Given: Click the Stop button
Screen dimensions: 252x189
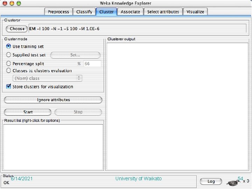Looking at the screenshot, I should coord(78,112).
